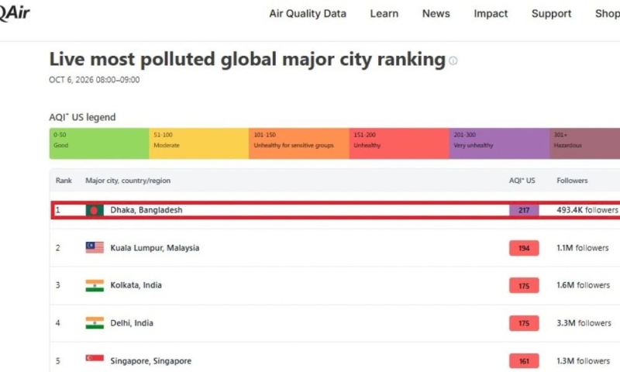Open the Kuala Lumpur, Malaysia city link
The width and height of the screenshot is (620, 372).
[x=154, y=248]
